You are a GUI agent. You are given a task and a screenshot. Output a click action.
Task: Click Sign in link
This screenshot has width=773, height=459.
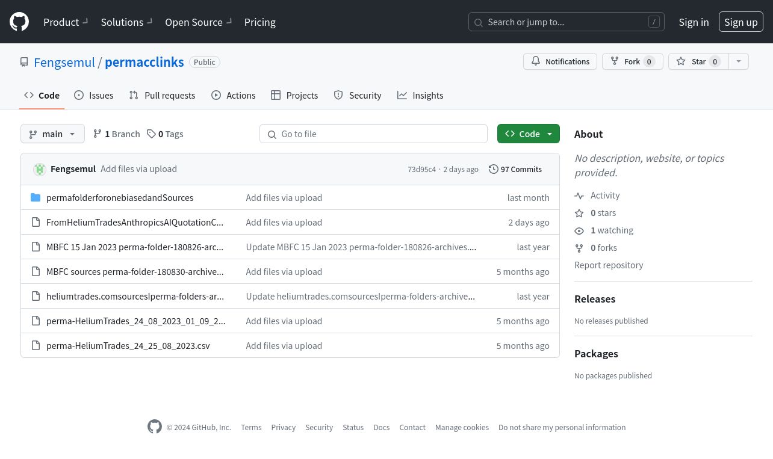click(x=694, y=22)
